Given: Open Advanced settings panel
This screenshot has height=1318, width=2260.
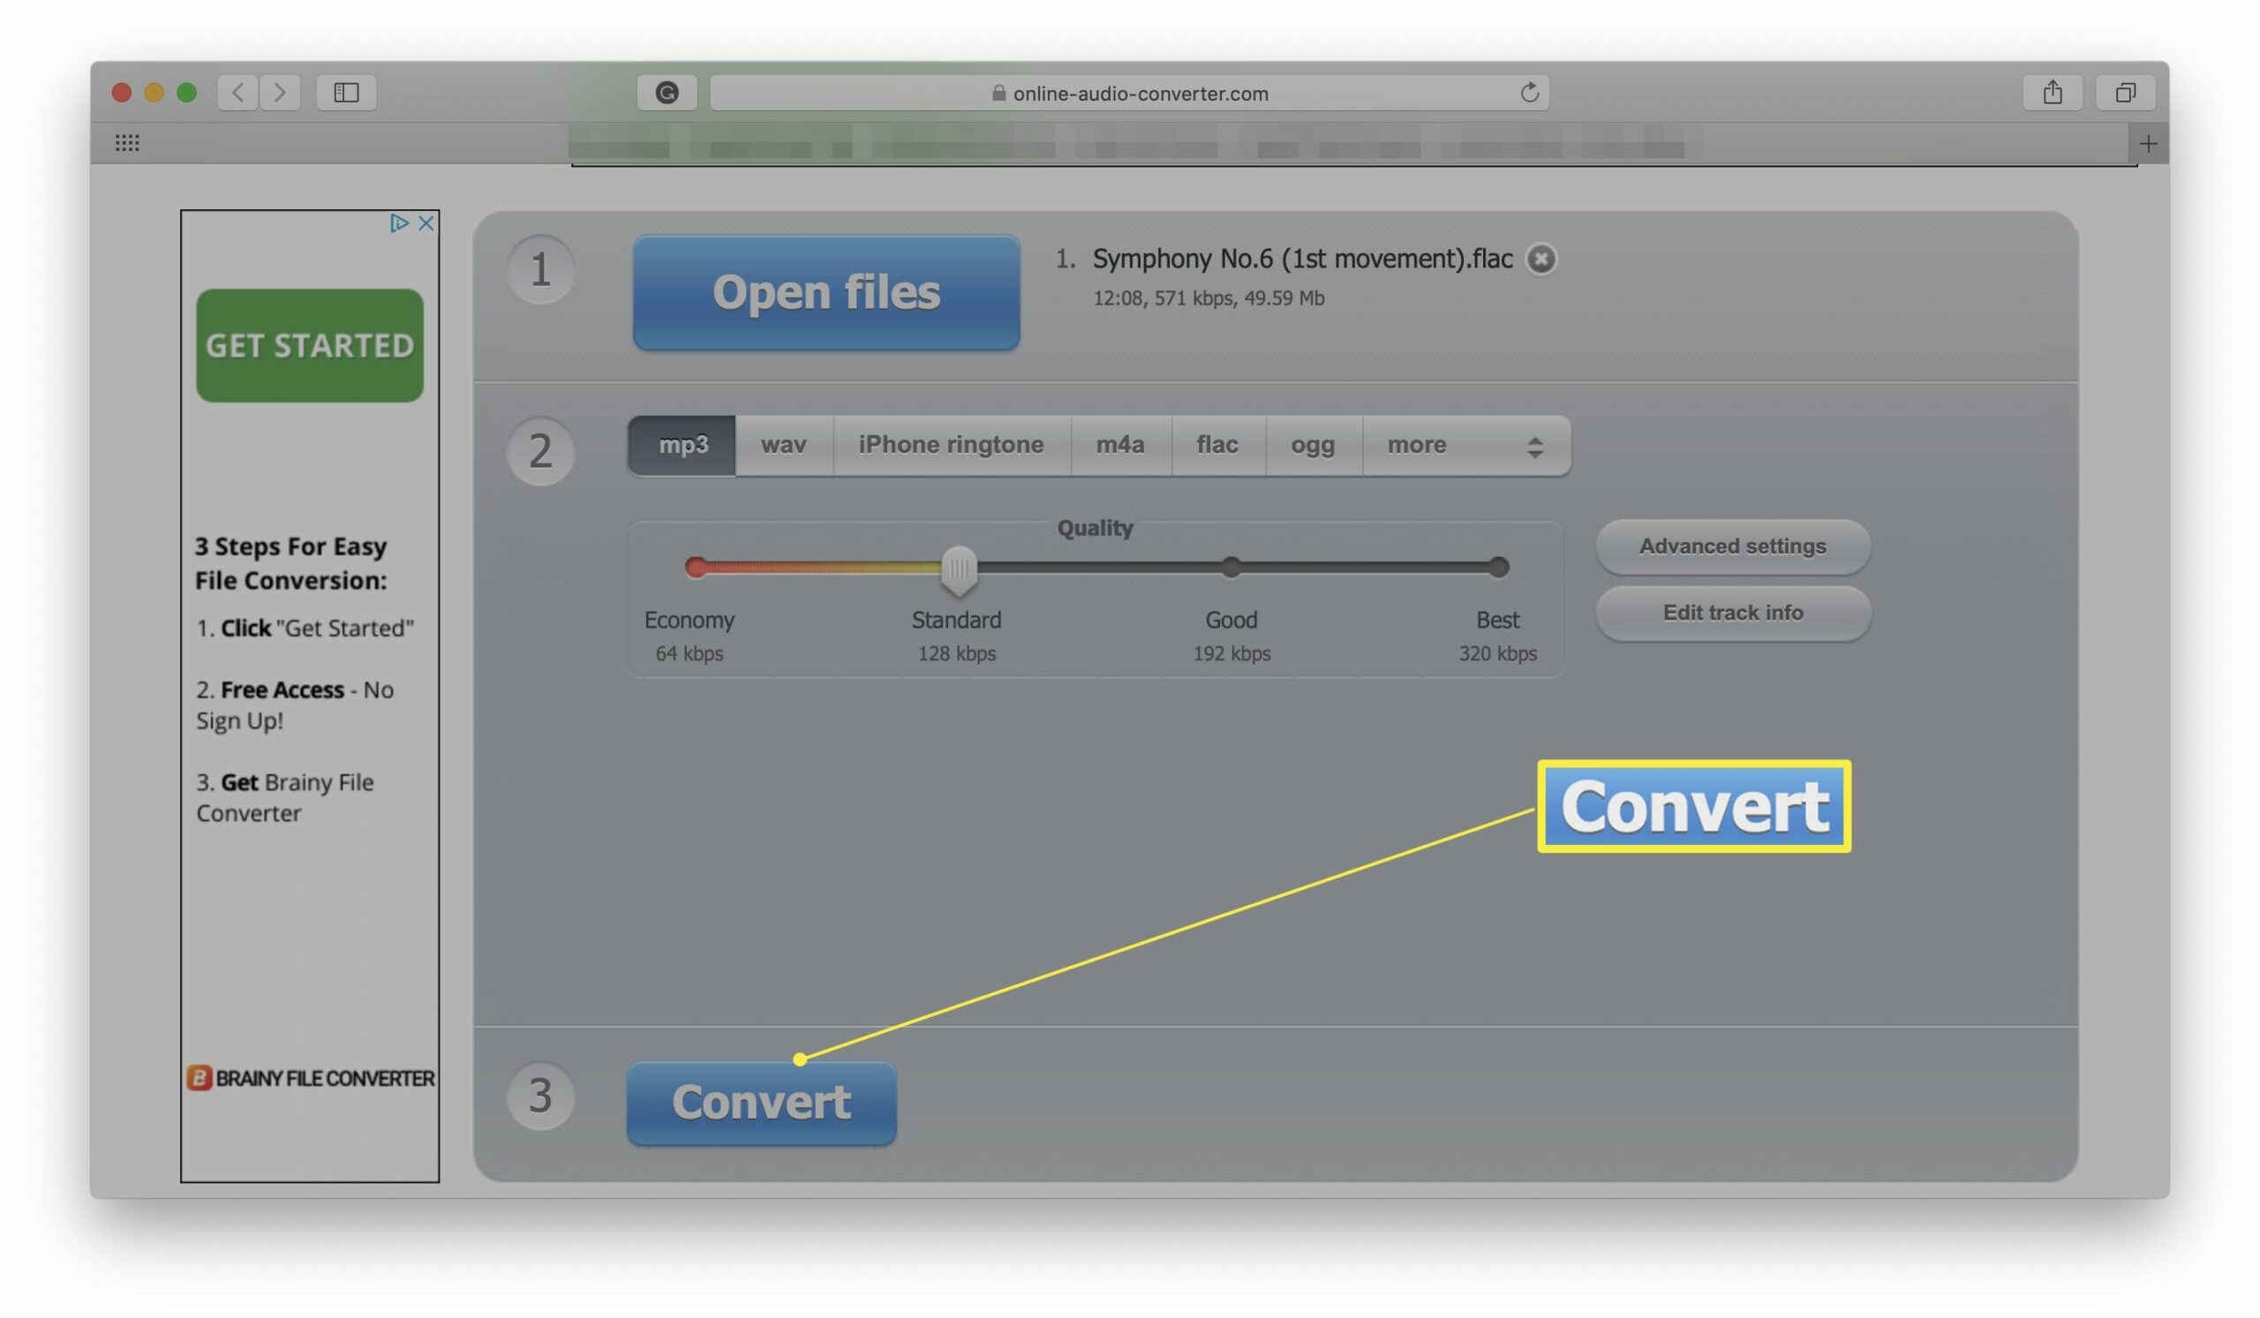Looking at the screenshot, I should [1731, 545].
